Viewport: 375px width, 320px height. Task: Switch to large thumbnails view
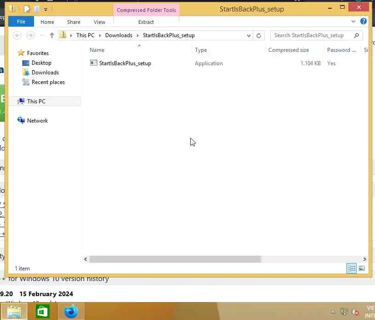[x=362, y=268]
